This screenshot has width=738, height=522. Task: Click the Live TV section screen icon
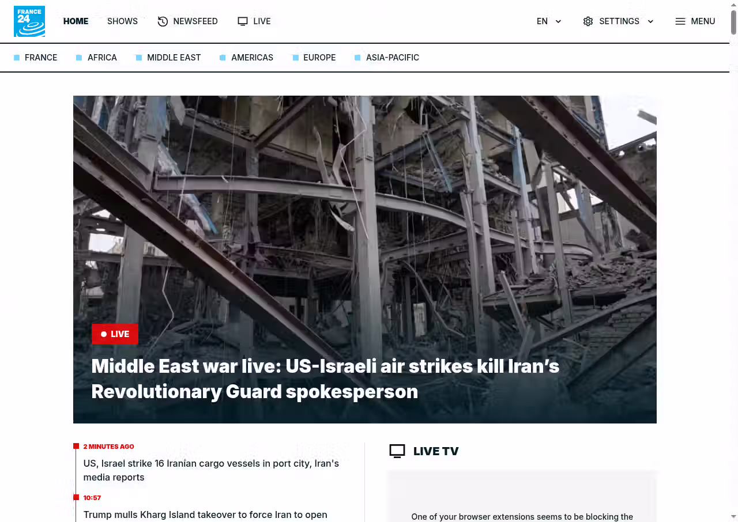pos(397,451)
